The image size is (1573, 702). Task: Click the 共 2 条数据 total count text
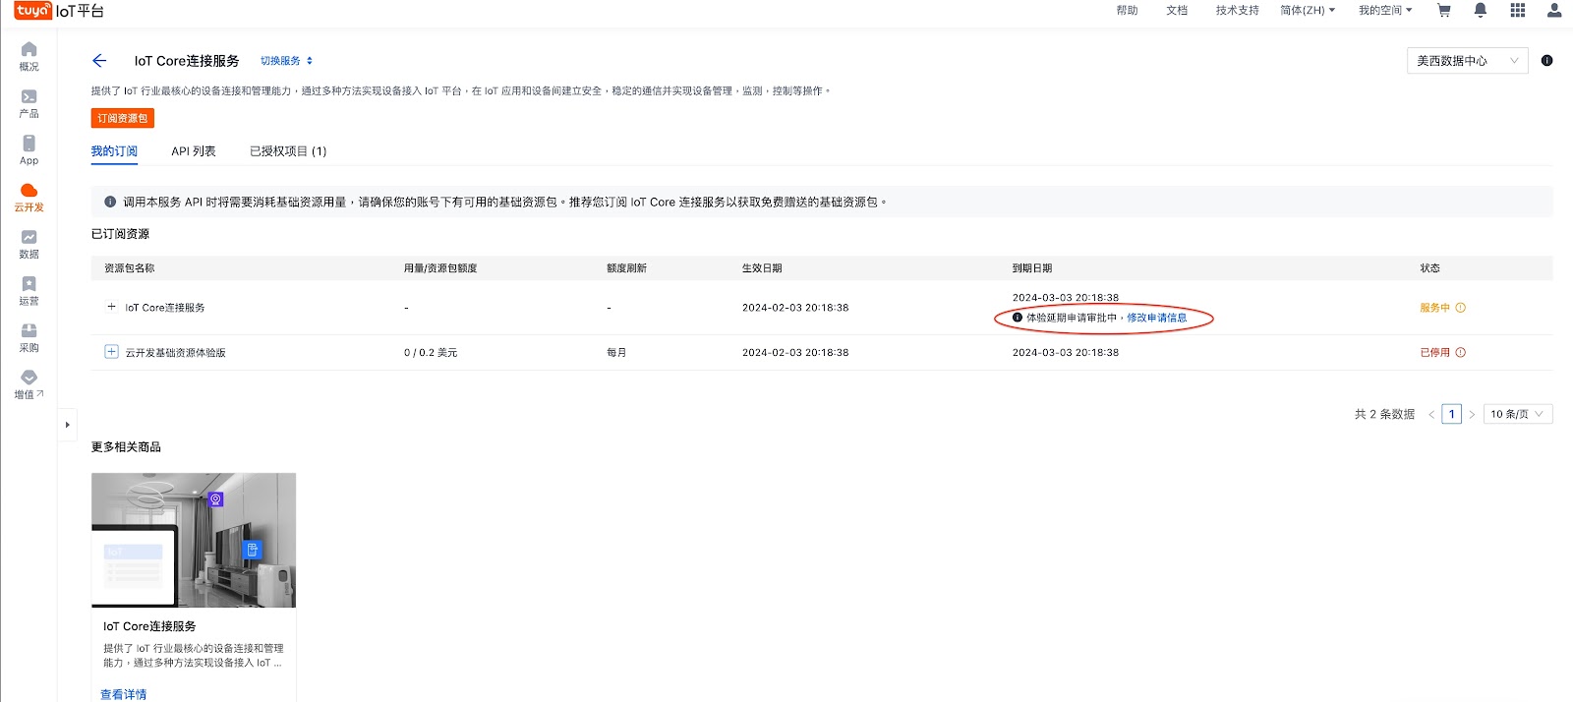pos(1384,414)
